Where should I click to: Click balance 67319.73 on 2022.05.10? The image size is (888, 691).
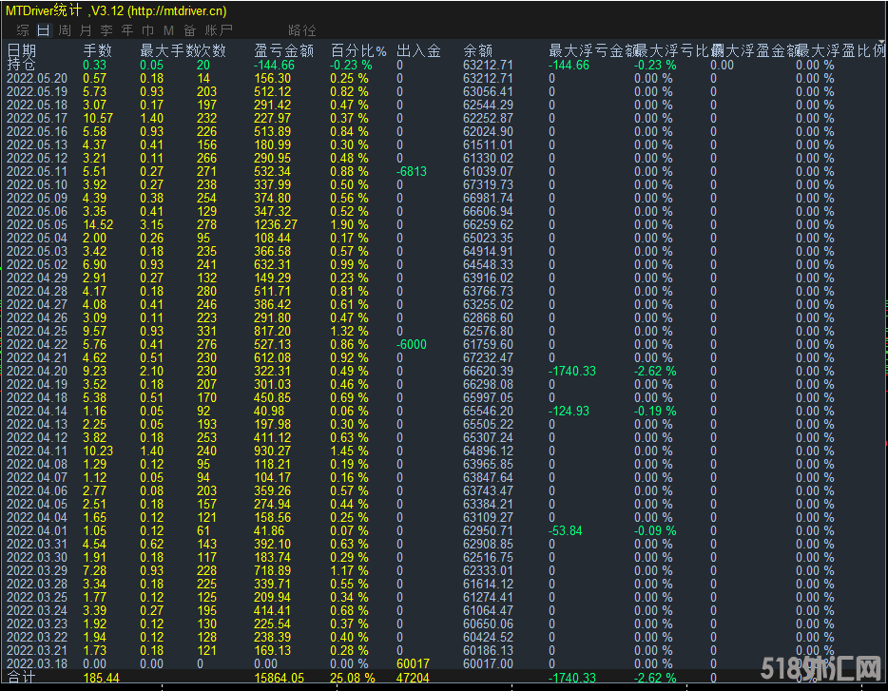click(488, 184)
